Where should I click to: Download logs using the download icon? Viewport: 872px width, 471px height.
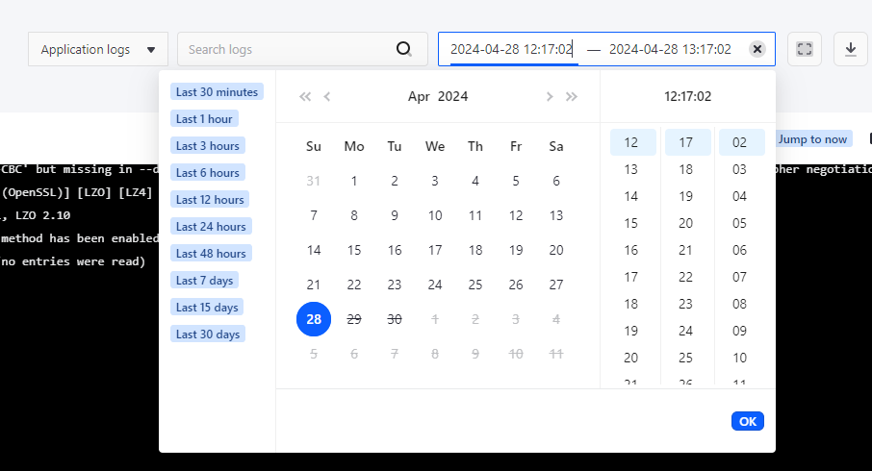[850, 49]
